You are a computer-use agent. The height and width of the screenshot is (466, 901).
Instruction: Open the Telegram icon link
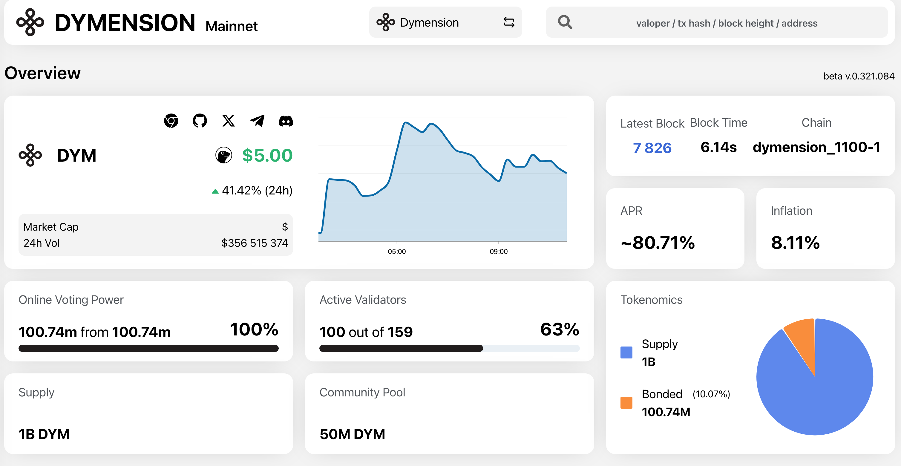click(x=257, y=121)
